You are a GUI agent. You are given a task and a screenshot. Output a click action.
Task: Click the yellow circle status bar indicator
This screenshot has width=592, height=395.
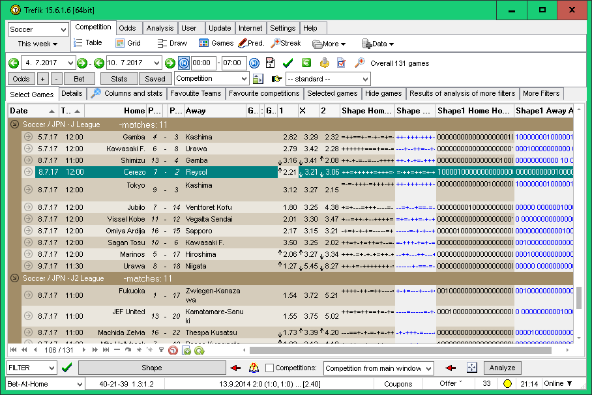coord(508,384)
